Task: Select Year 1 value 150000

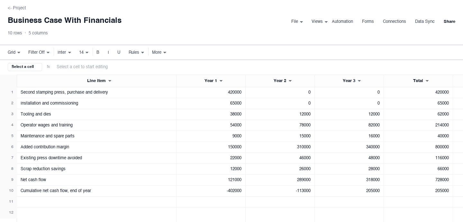Action: pyautogui.click(x=211, y=147)
